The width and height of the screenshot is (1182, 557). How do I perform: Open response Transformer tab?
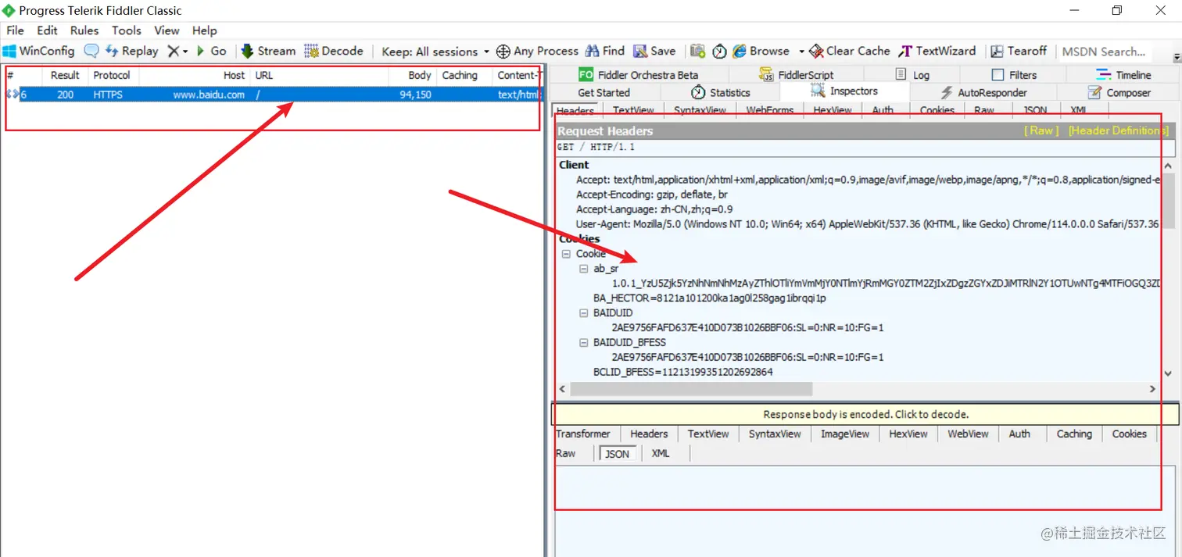coord(583,434)
